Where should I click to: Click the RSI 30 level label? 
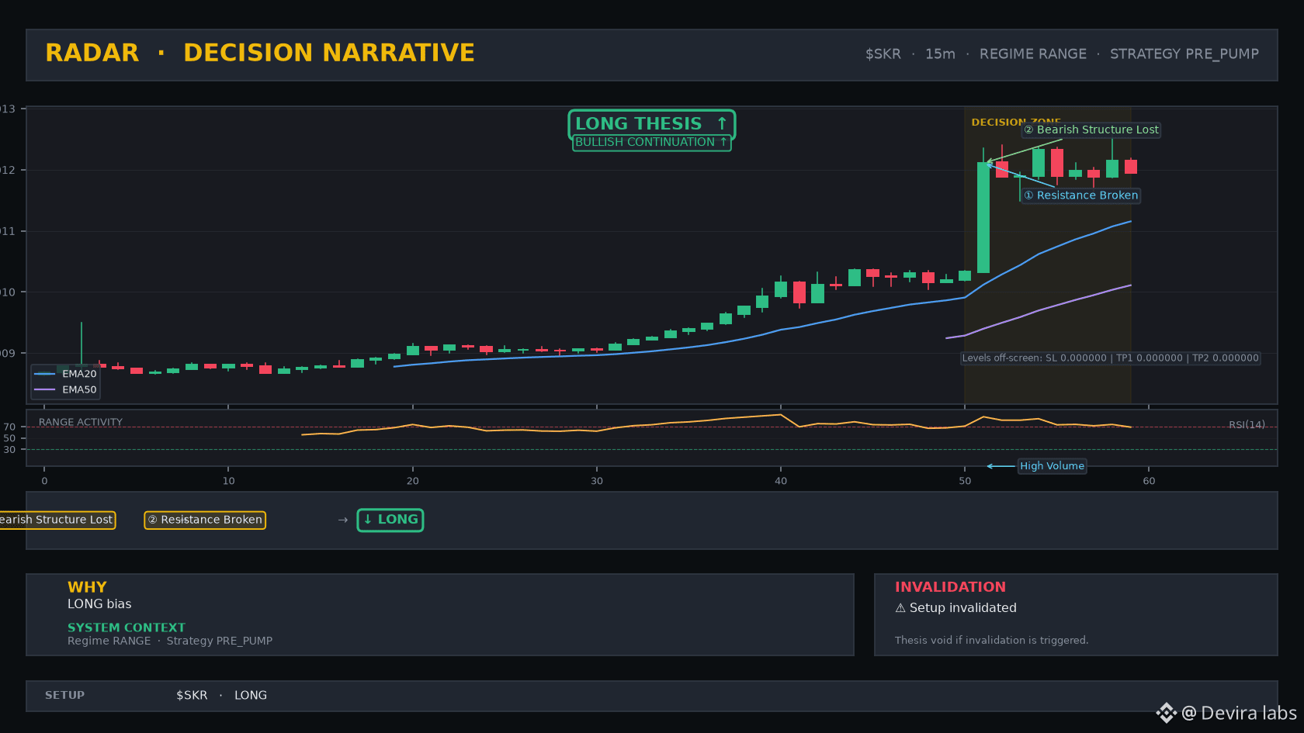9,450
